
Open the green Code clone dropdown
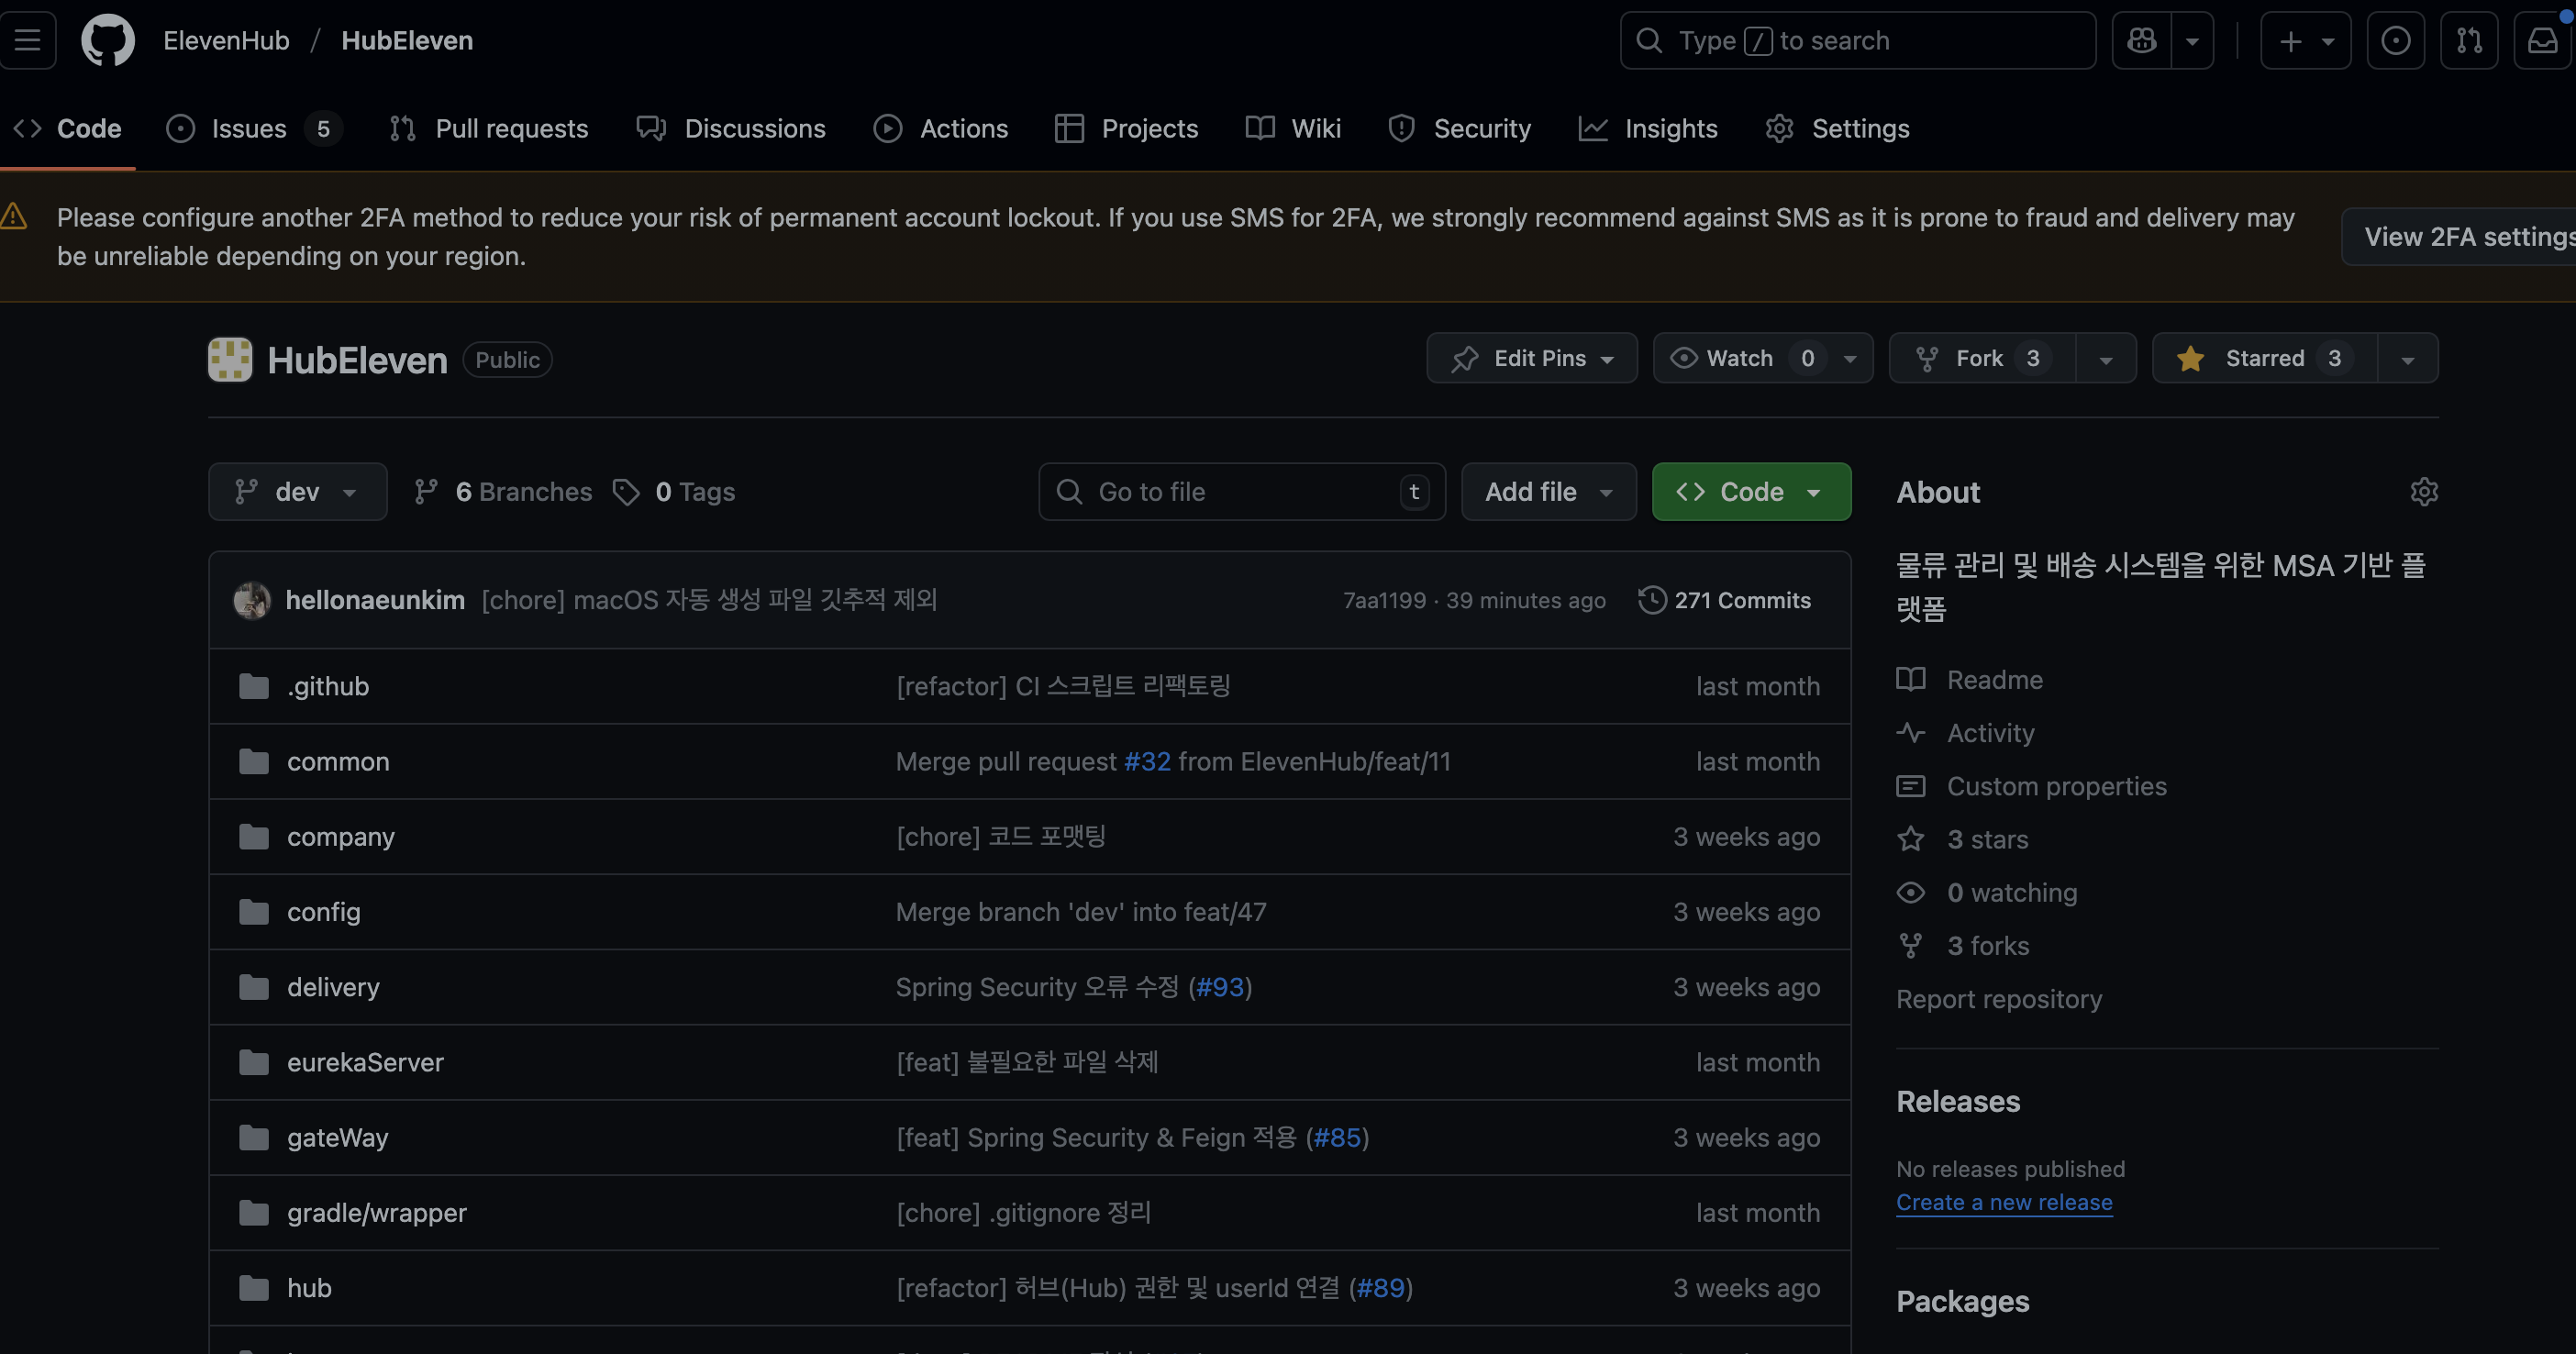[x=1752, y=491]
